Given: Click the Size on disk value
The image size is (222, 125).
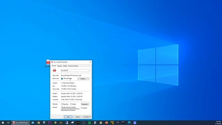Looking at the screenshot, I should click(x=69, y=89).
